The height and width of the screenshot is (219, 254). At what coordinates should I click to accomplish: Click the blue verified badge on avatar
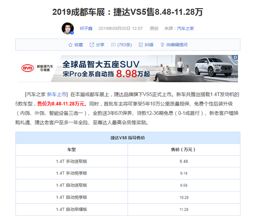72,33
